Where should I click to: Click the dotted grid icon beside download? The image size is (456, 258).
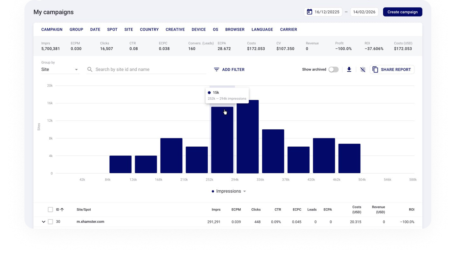click(363, 70)
